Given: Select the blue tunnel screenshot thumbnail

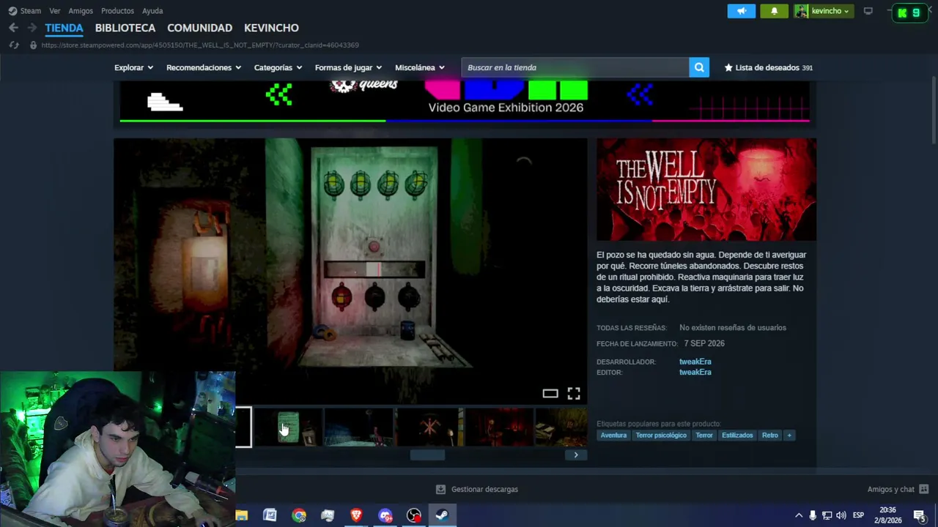Looking at the screenshot, I should [x=359, y=427].
